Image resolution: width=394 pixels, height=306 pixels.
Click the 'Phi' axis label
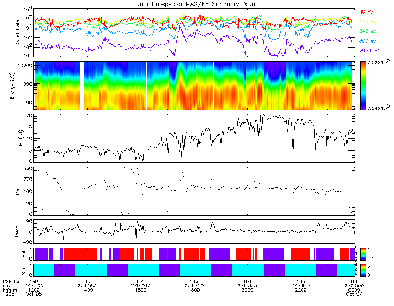point(18,191)
